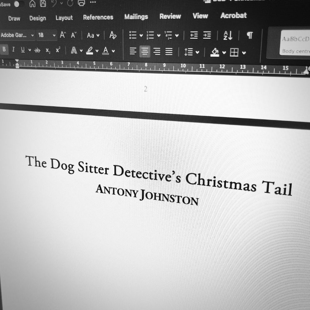
Task: Click the Borders icon
Action: pos(234,52)
